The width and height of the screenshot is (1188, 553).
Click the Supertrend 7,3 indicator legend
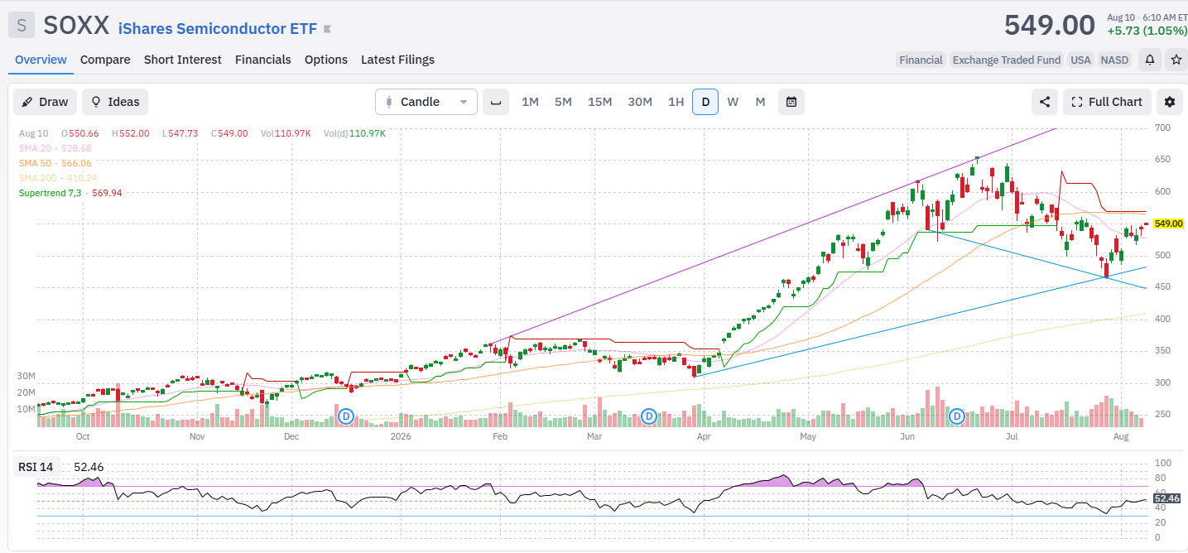pos(70,193)
